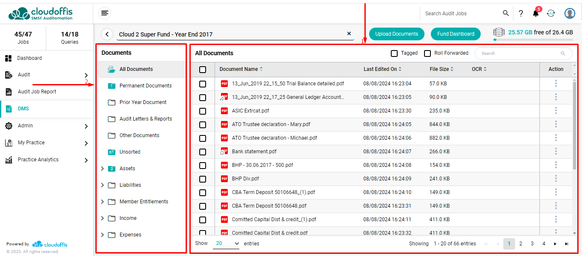Open action menu for Bank statement.pdf
582x256 pixels.
[556, 151]
